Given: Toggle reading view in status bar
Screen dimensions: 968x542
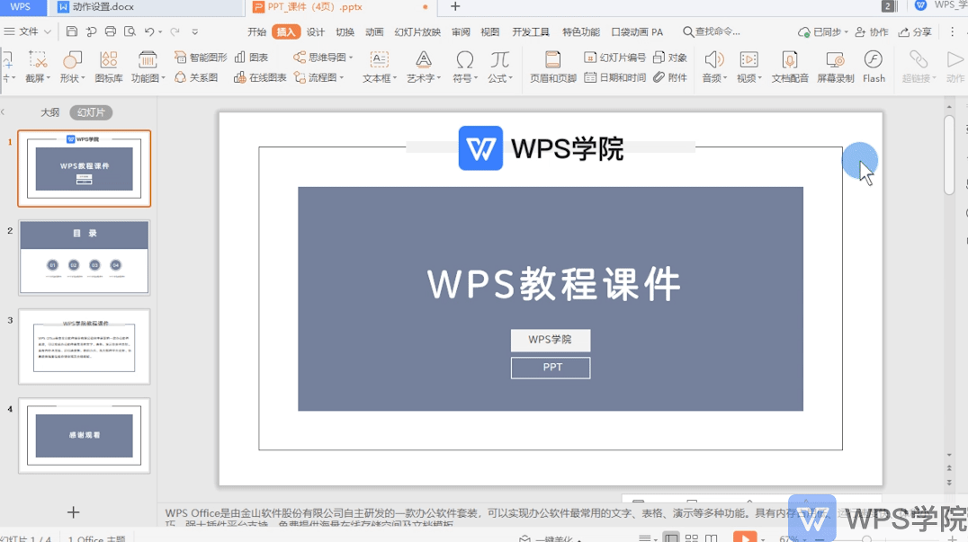Looking at the screenshot, I should tap(712, 538).
